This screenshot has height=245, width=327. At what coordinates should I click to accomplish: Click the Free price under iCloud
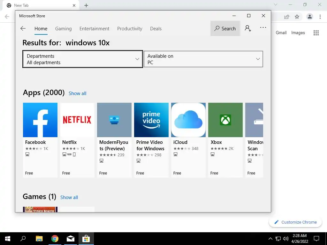pyautogui.click(x=177, y=173)
